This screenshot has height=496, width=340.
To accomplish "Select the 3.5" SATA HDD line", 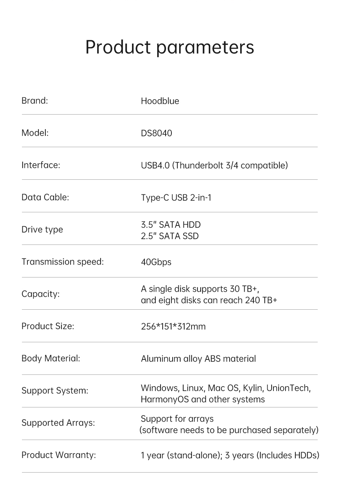I will click(171, 224).
